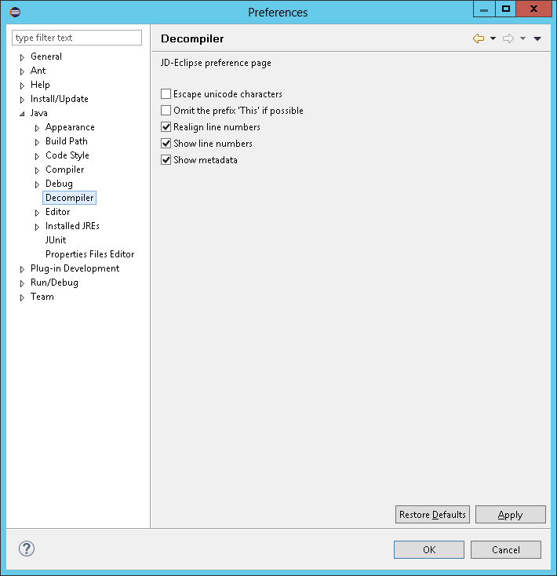Open the preference page view menu triangle
Image resolution: width=557 pixels, height=576 pixels.
pos(537,38)
